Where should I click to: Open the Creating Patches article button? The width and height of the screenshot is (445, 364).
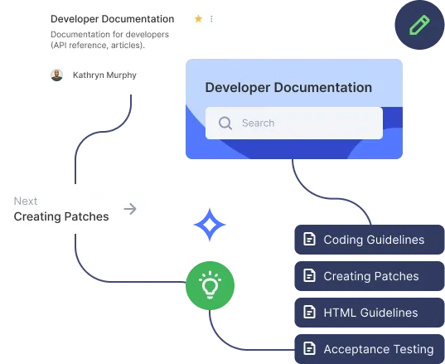[x=370, y=276]
